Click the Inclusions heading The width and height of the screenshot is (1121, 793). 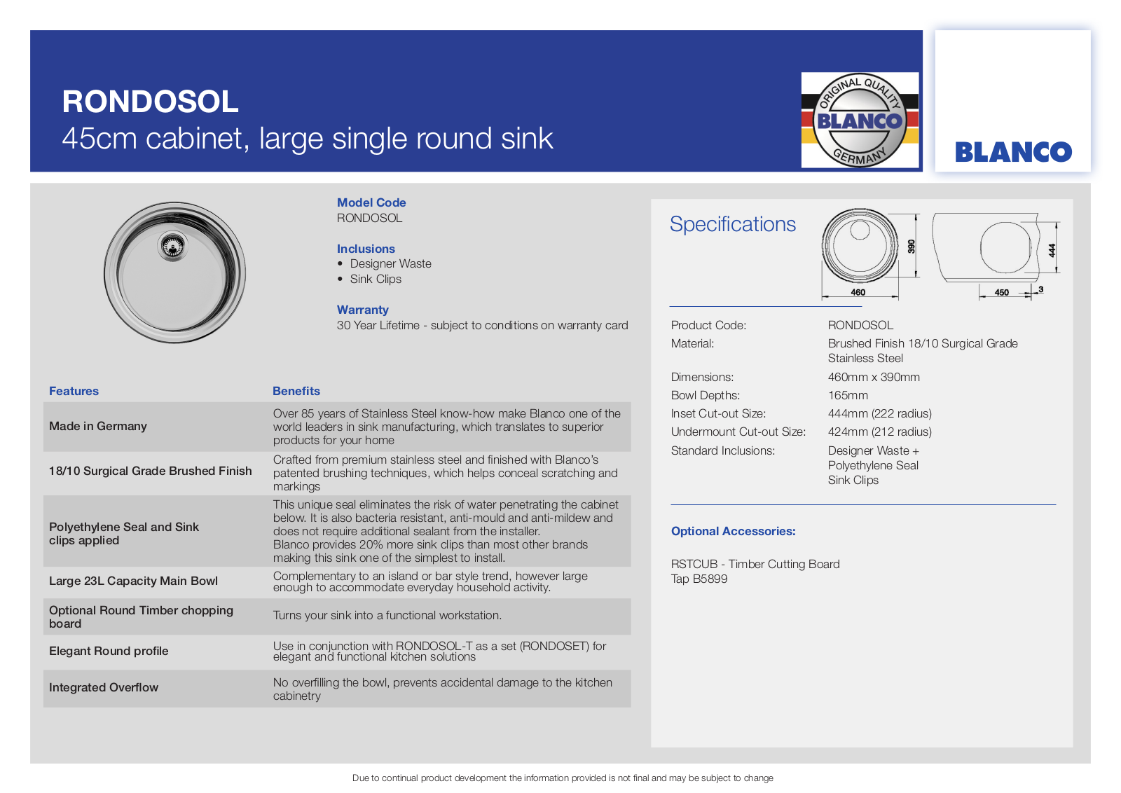tap(366, 249)
